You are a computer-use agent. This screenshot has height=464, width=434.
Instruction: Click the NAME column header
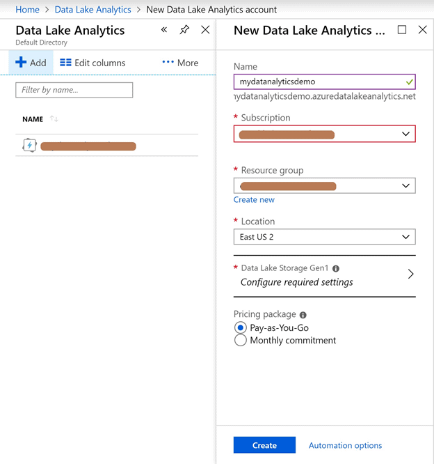[x=33, y=119]
